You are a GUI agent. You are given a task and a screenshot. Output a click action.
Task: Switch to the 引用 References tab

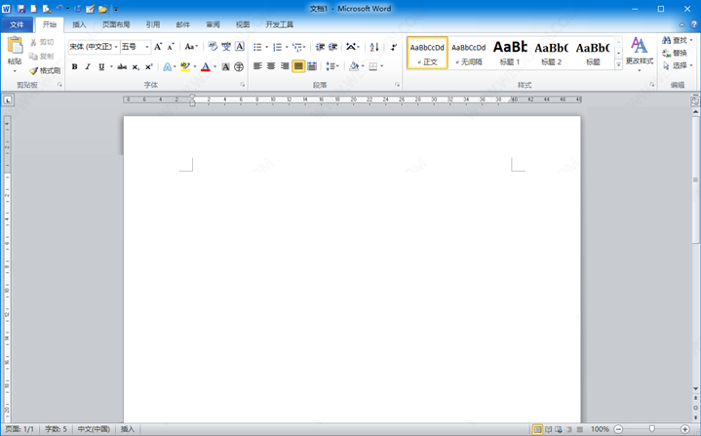(153, 24)
